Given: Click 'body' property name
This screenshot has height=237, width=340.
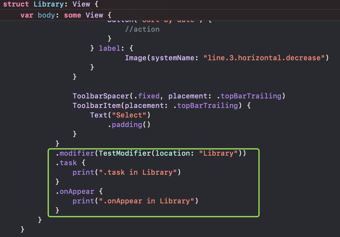Looking at the screenshot, I should [47, 15].
